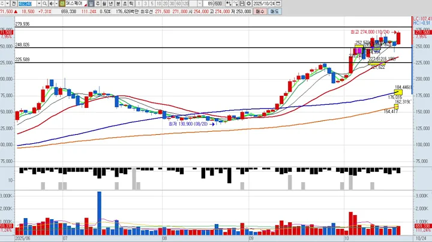Click the stock code input field
Screen dimensions: 432x242
(27, 4)
